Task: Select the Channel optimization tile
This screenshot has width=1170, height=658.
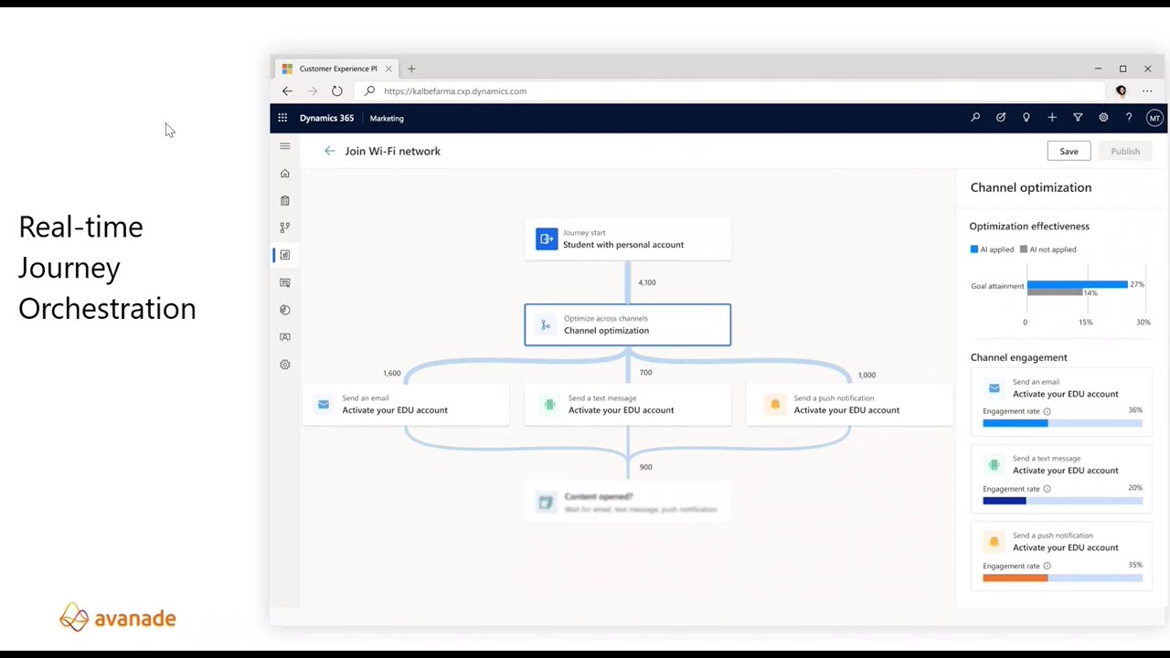Action: 628,324
